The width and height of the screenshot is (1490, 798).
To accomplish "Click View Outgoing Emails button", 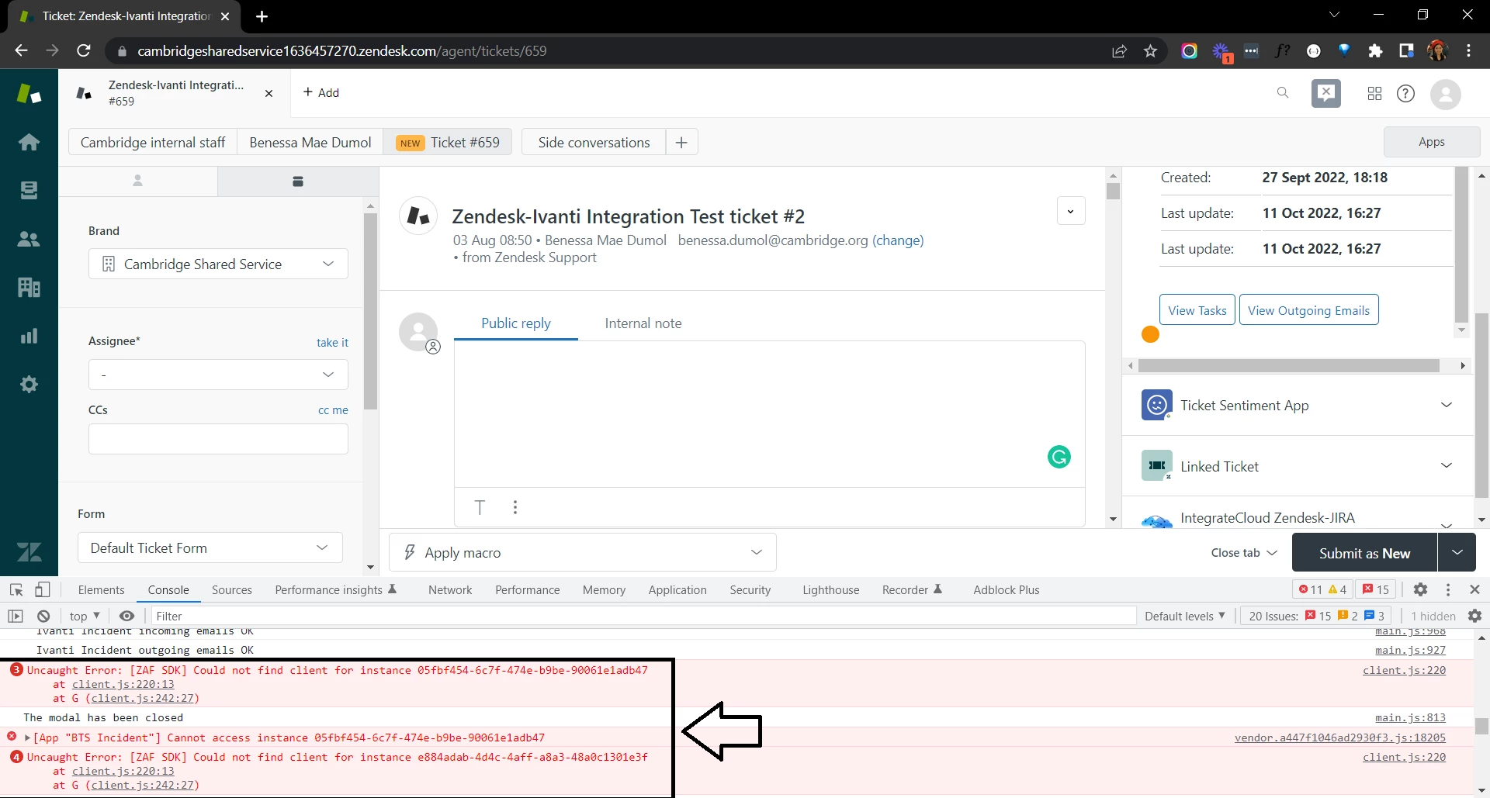I will pyautogui.click(x=1308, y=310).
